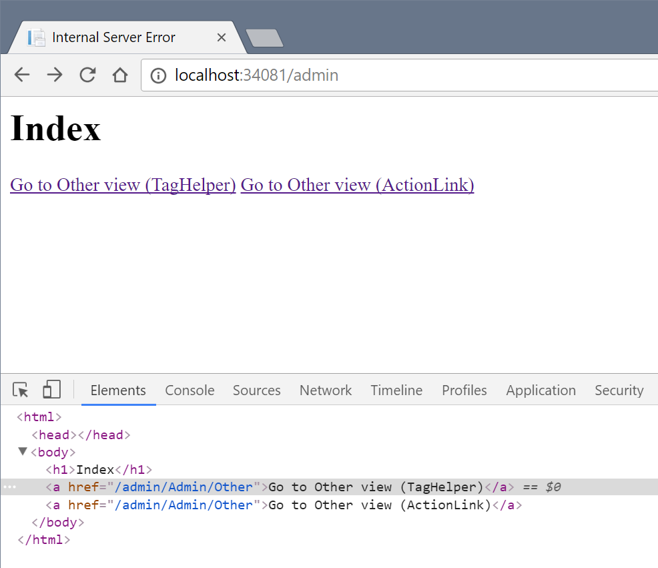The width and height of the screenshot is (658, 568).
Task: Collapse the body element in Elements panel
Action: click(22, 452)
